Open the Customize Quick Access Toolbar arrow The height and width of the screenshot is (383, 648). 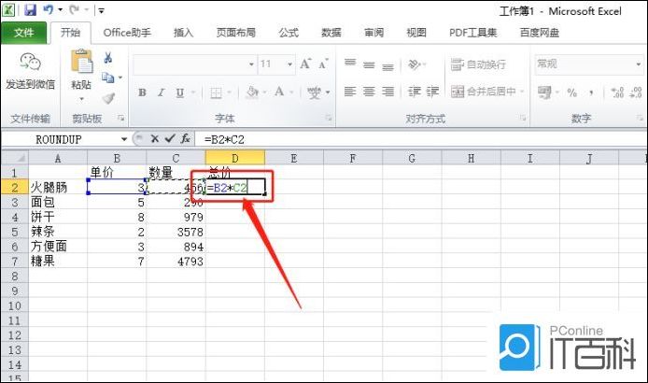(101, 11)
